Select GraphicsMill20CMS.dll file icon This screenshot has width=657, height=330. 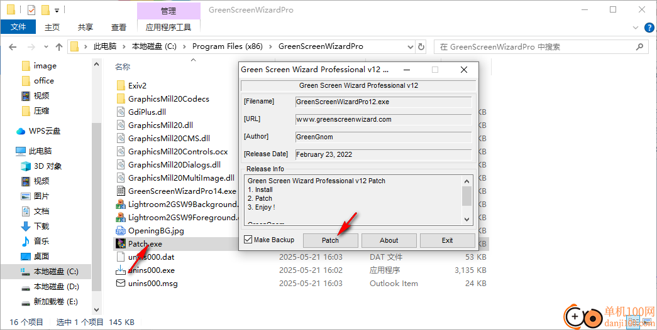(x=121, y=139)
